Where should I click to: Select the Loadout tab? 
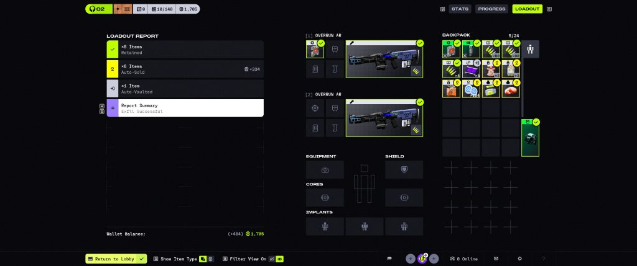tap(527, 9)
